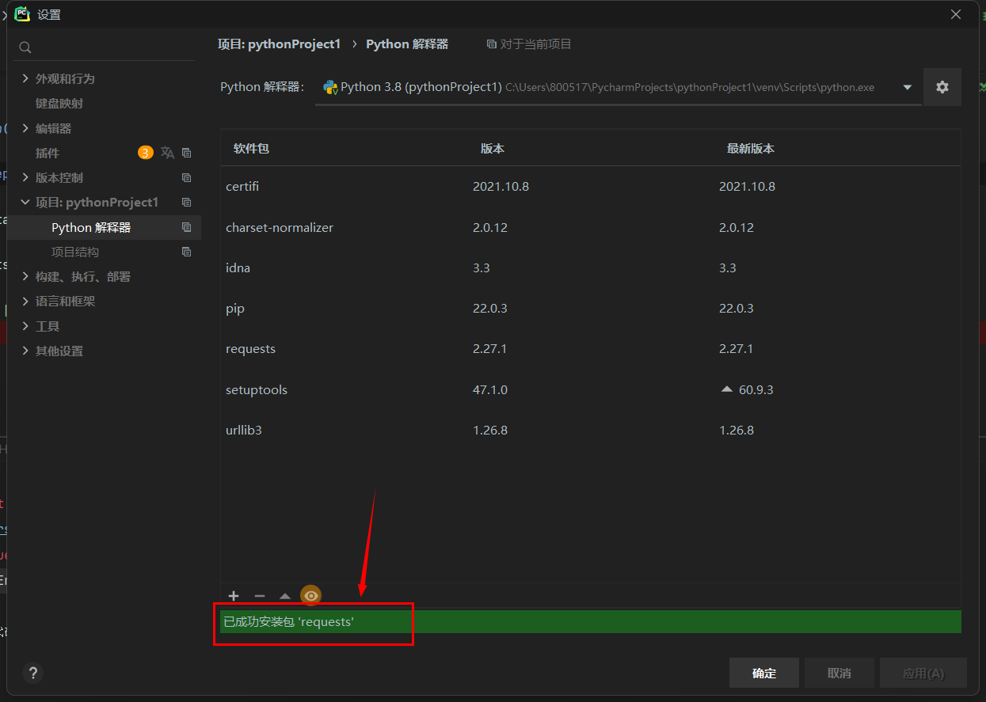The height and width of the screenshot is (702, 986).
Task: Toggle show early releases eye icon
Action: 311,596
